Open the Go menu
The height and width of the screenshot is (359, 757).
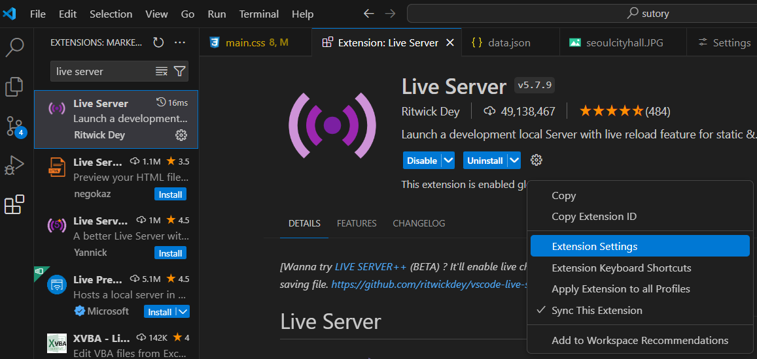pyautogui.click(x=187, y=14)
